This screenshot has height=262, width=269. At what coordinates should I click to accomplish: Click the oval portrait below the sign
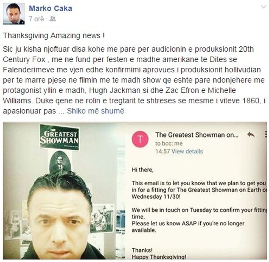coord(60,162)
